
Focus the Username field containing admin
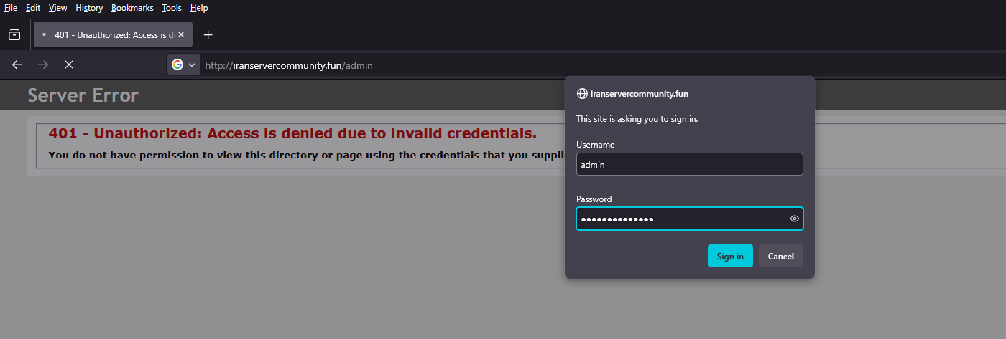(688, 164)
